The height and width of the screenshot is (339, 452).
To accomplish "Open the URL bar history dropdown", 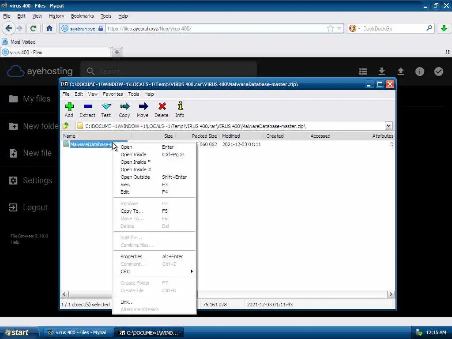I will (x=339, y=28).
